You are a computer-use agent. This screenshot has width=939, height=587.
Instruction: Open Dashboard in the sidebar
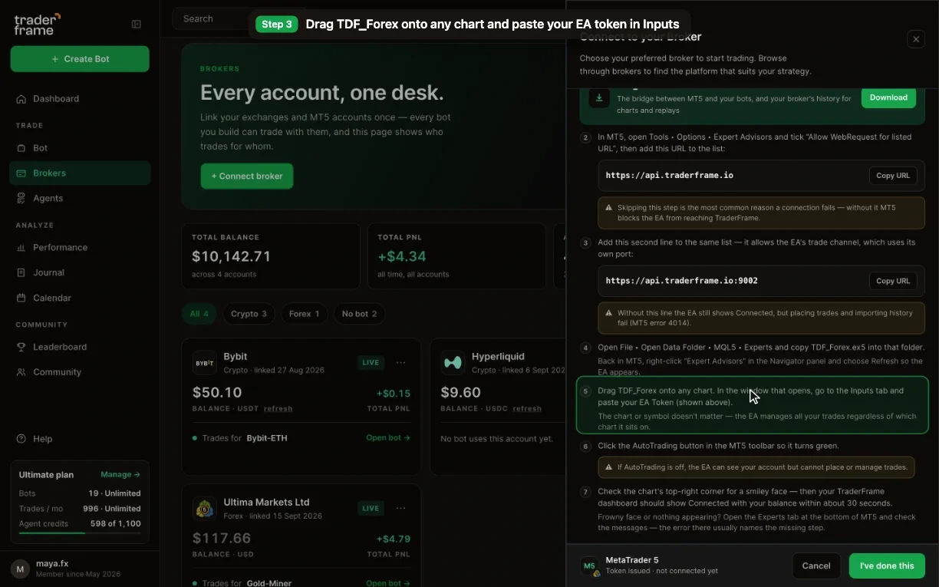pos(80,99)
